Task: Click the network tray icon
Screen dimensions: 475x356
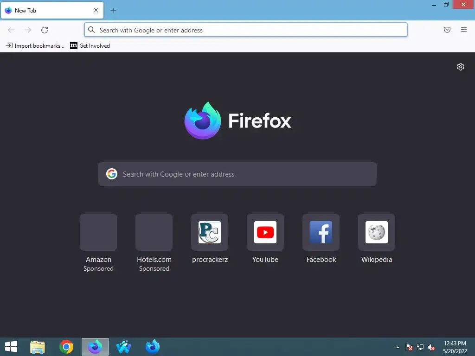Action: tap(420, 347)
